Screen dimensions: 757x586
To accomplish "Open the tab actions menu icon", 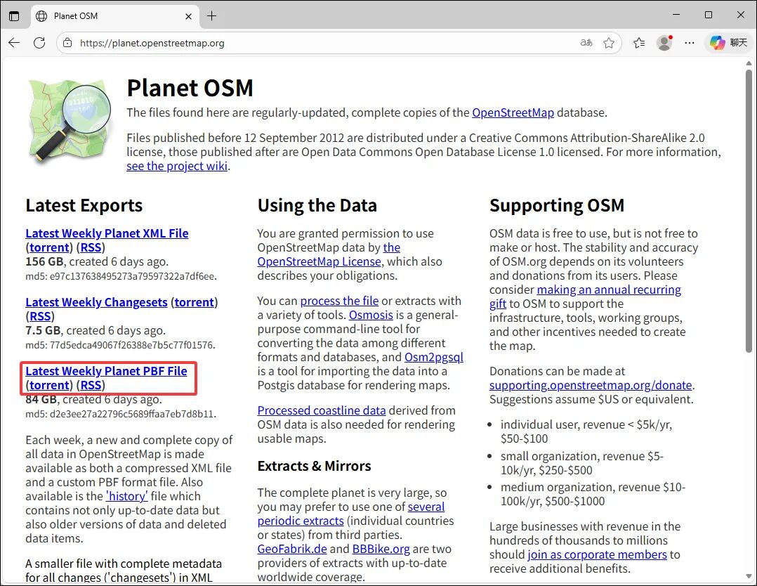I will pos(15,16).
